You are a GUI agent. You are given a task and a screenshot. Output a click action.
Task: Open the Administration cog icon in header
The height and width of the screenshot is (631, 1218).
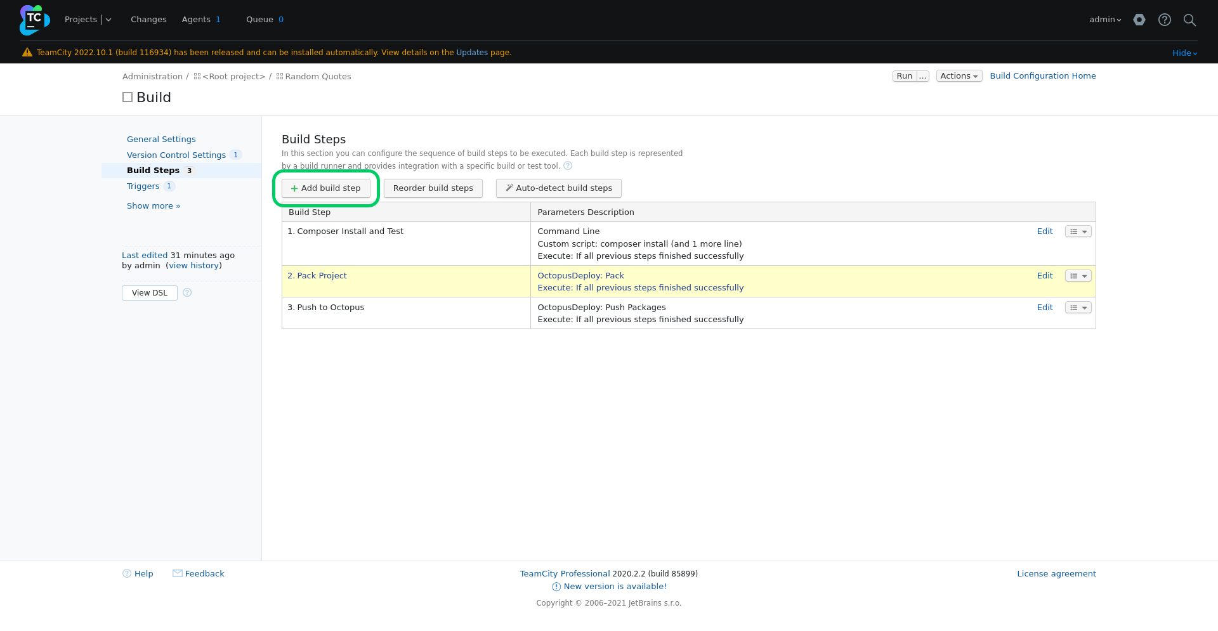click(1139, 20)
